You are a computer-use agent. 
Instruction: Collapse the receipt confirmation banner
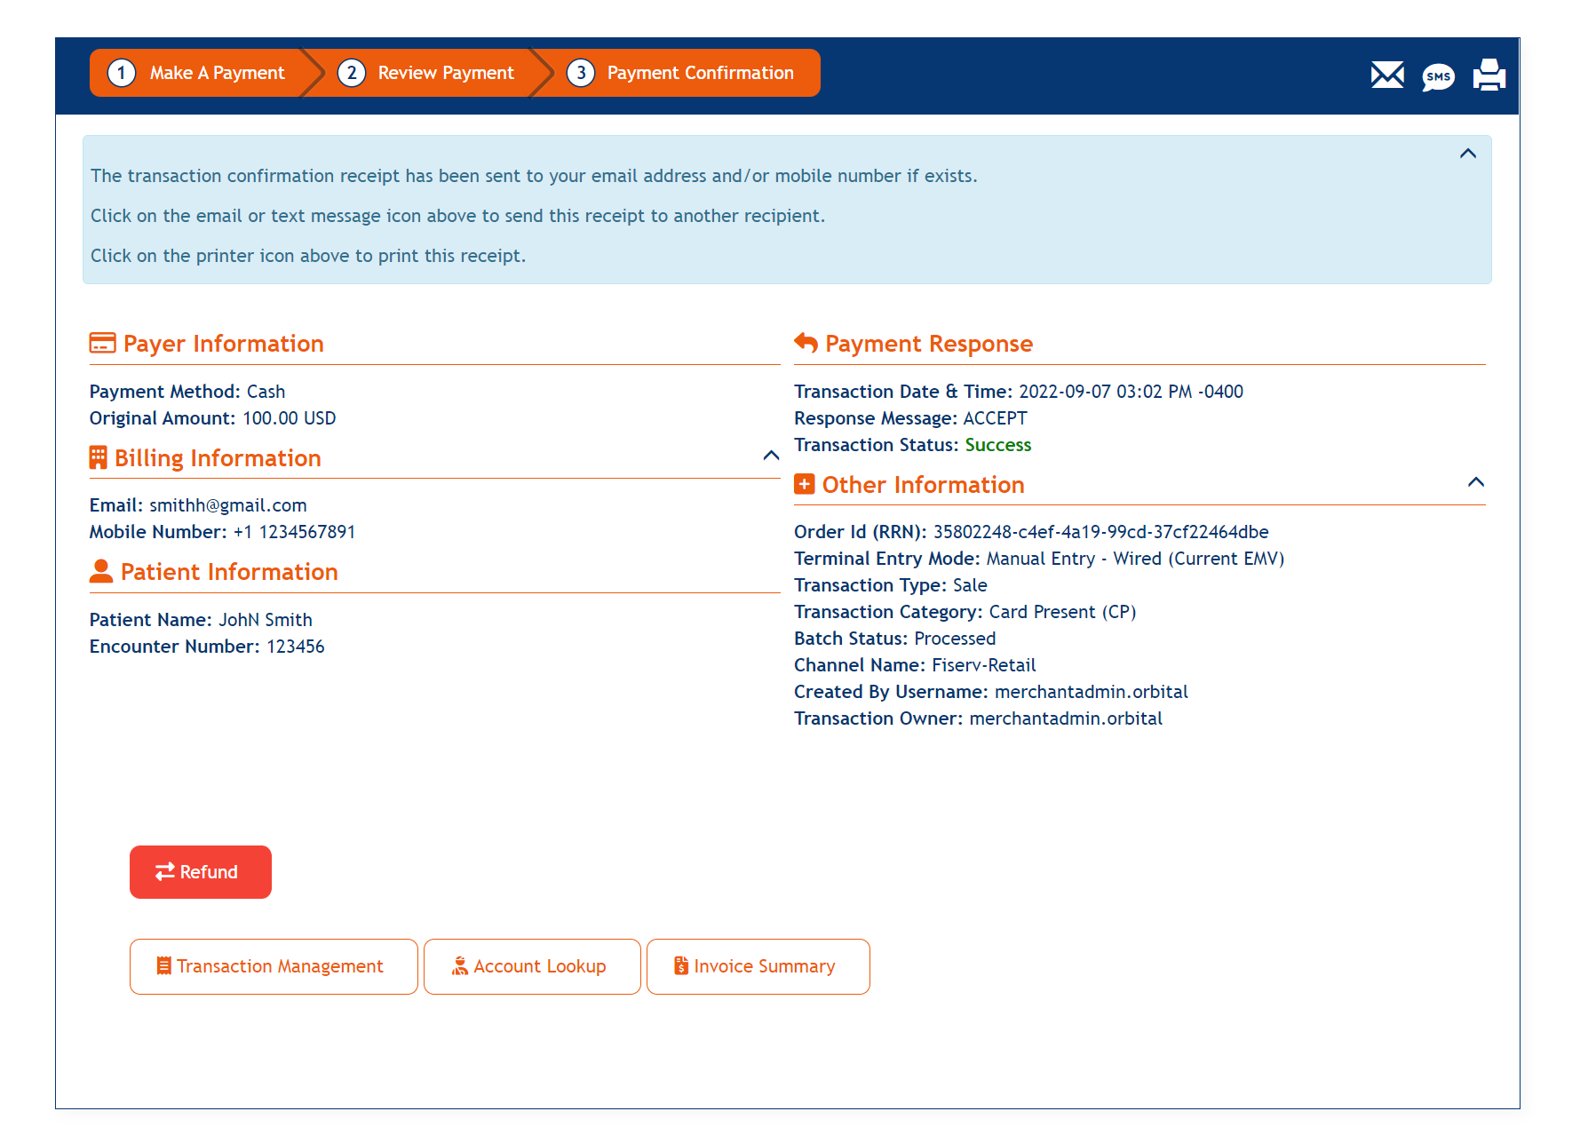coord(1468,153)
